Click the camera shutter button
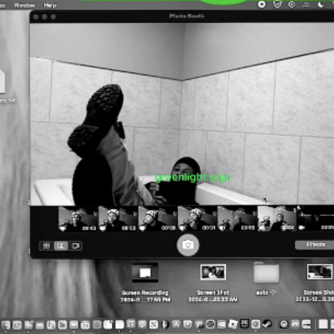Screen dimensions: 334x334 (188, 245)
